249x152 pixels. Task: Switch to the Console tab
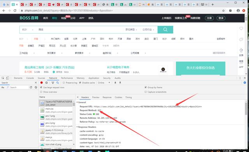pyautogui.click(x=30, y=78)
